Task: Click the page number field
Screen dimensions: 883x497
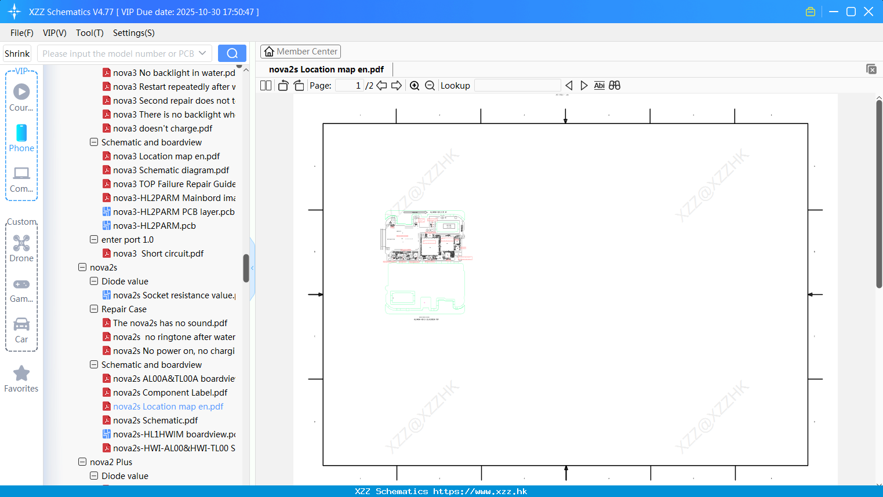Action: [x=350, y=85]
